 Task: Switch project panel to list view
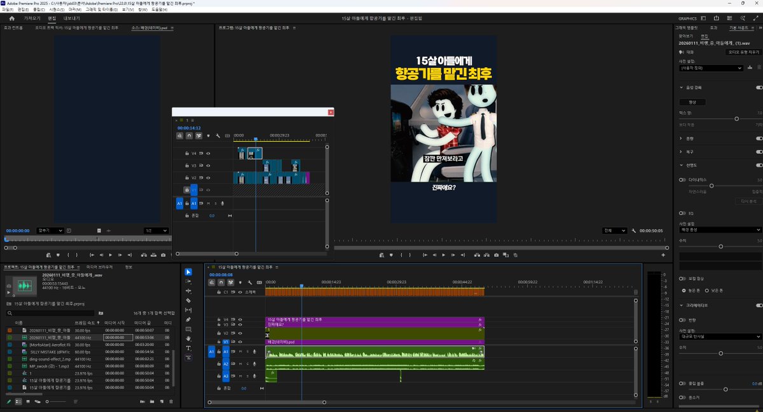[x=18, y=401]
